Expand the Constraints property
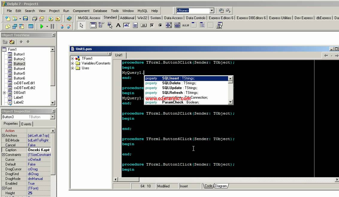 pos(3,155)
